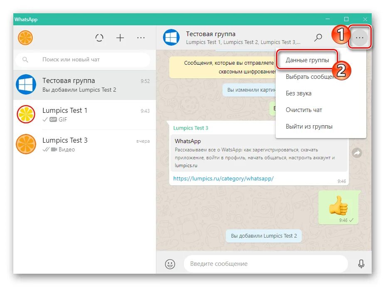Maximize the WhatsApp window

346,19
